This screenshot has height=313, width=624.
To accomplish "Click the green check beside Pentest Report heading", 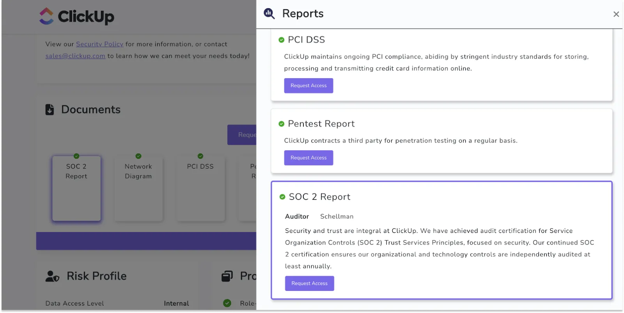I will [x=281, y=124].
